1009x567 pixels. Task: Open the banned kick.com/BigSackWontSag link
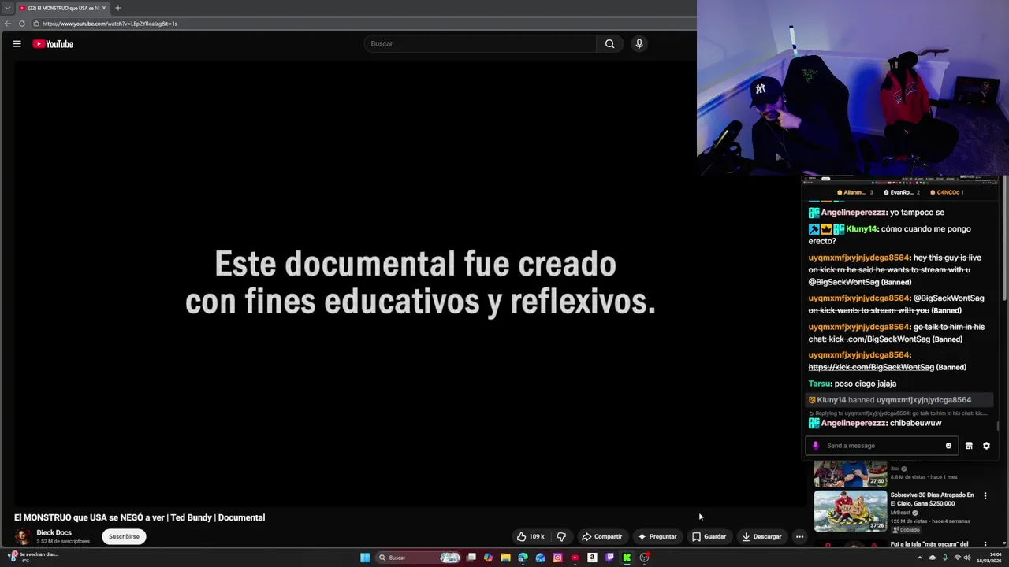871,367
